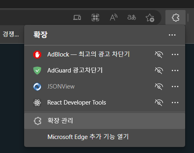This screenshot has width=194, height=153.
Task: Click the 경쟁... favorites bar item
Action: (11, 34)
